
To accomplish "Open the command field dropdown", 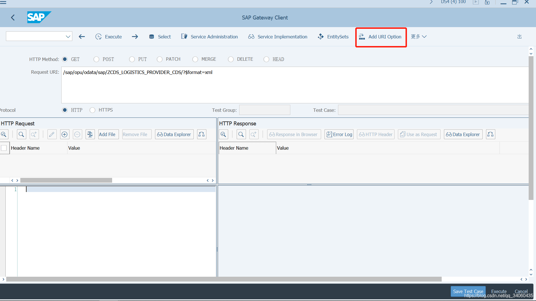I will (x=68, y=36).
